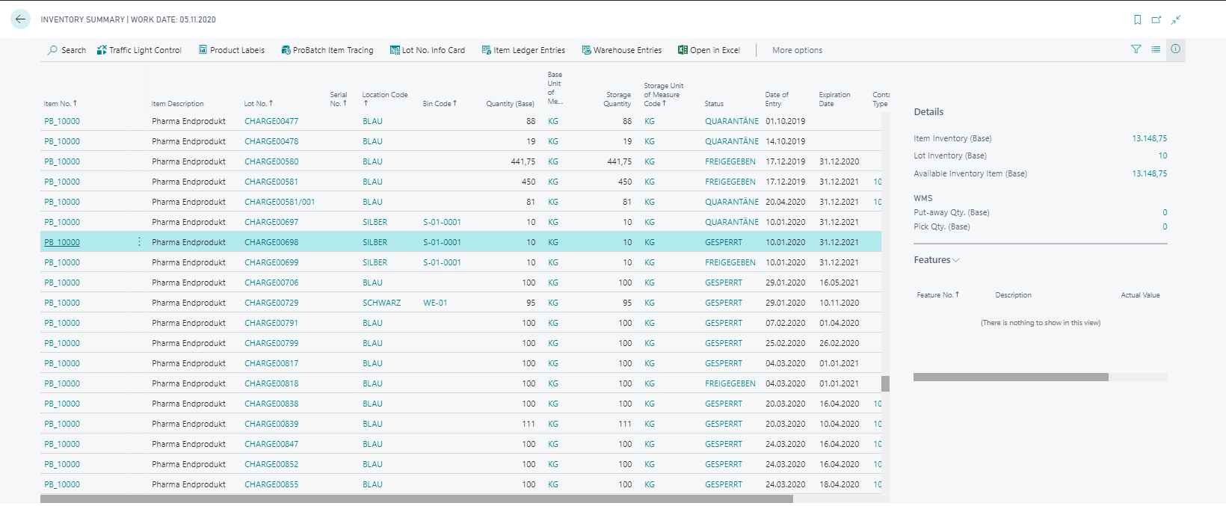Open the Put-away Qty. value 0
This screenshot has height=506, width=1226.
[x=1165, y=212]
